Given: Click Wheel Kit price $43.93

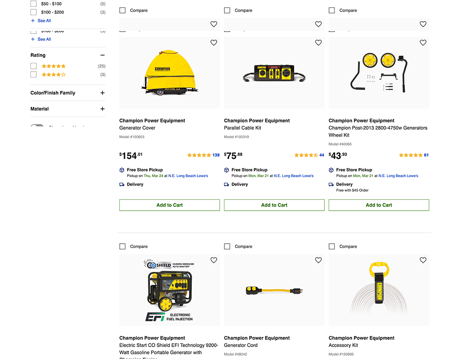Looking at the screenshot, I should pos(338,156).
